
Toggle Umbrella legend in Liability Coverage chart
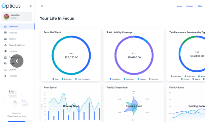[x=154, y=79]
